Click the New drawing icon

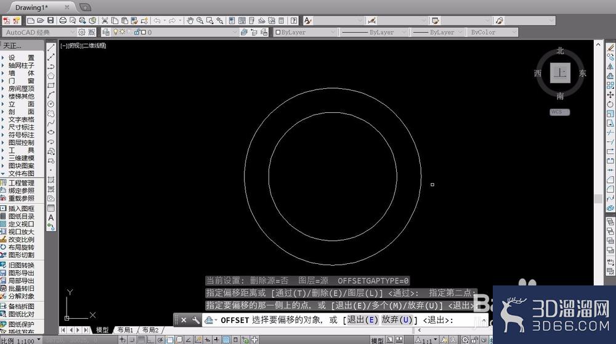31,20
